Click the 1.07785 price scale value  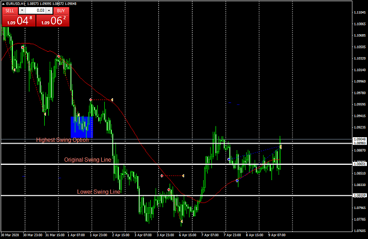(360, 220)
